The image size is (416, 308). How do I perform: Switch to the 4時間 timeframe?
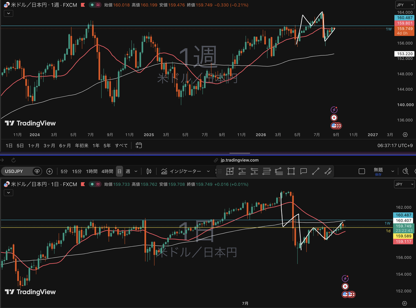click(x=107, y=171)
